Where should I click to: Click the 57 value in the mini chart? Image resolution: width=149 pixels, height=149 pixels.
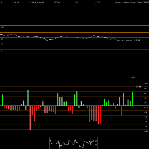coord(96,141)
